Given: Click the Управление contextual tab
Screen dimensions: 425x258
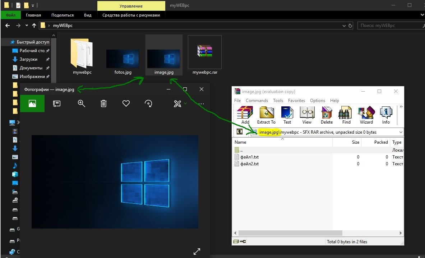Looking at the screenshot, I should [x=131, y=6].
